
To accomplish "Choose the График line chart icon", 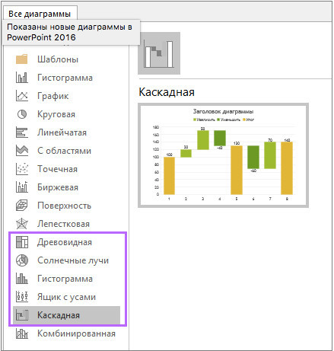I will pos(22,96).
